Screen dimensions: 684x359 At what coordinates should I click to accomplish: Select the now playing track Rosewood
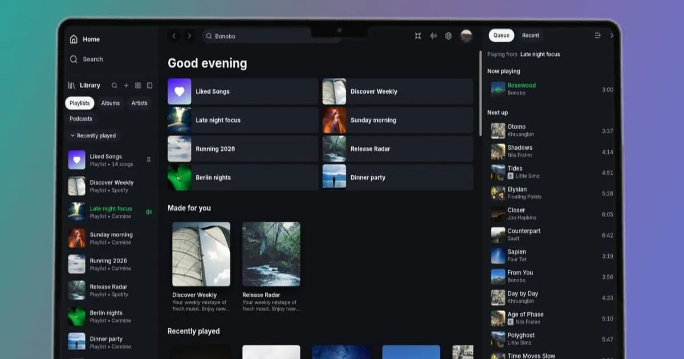pyautogui.click(x=552, y=89)
